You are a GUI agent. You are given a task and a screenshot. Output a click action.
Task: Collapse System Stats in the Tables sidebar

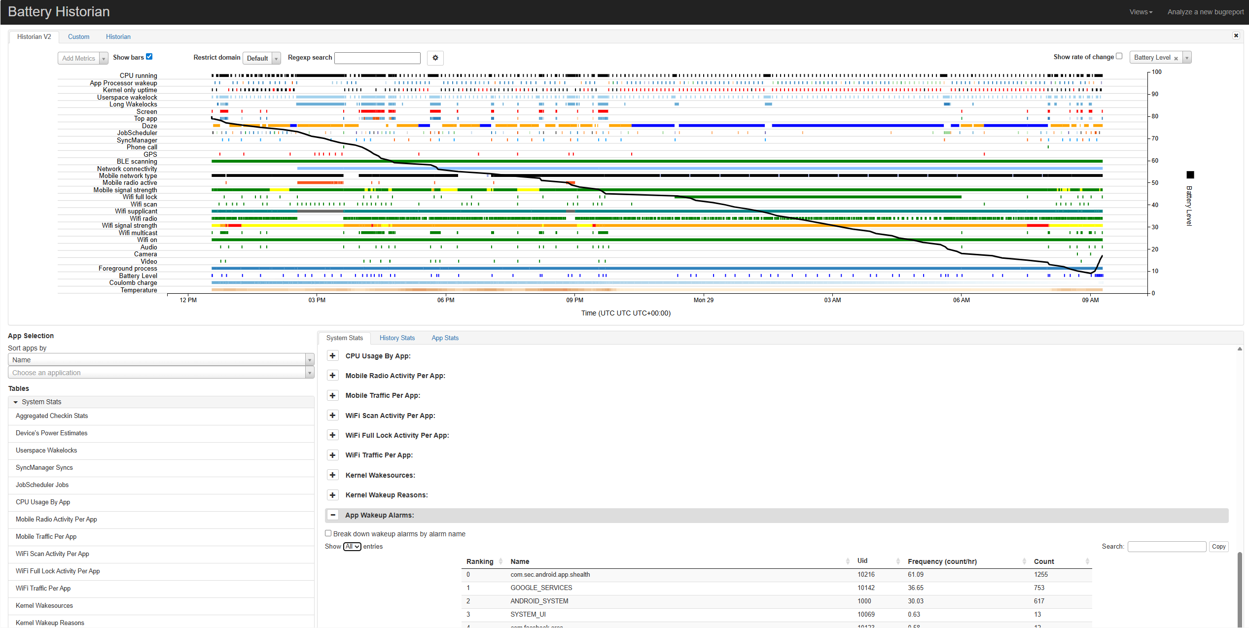(x=16, y=402)
